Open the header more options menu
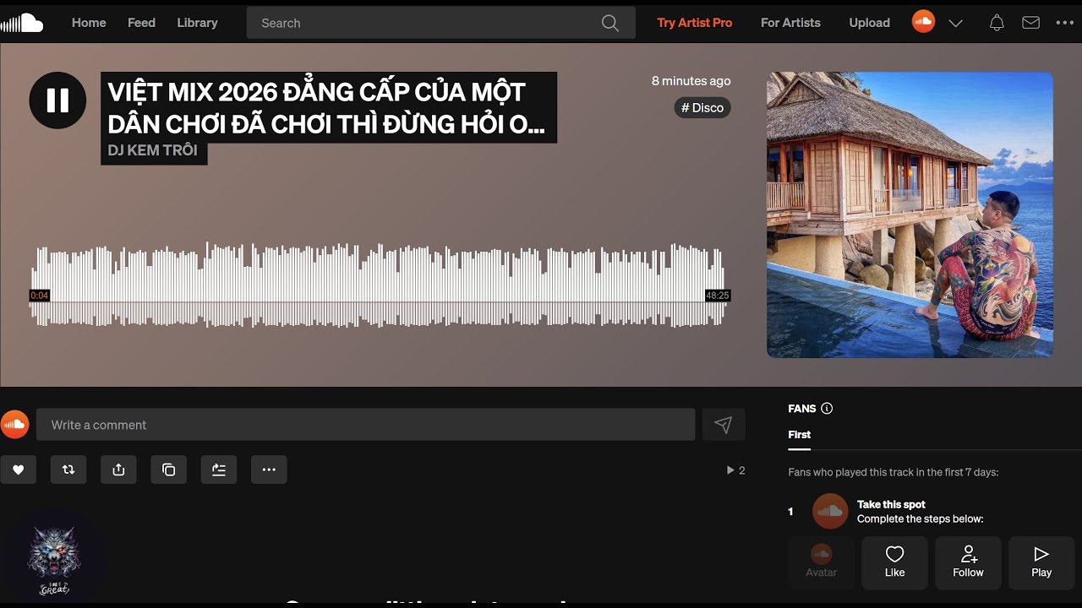Image resolution: width=1082 pixels, height=608 pixels. [x=1064, y=23]
